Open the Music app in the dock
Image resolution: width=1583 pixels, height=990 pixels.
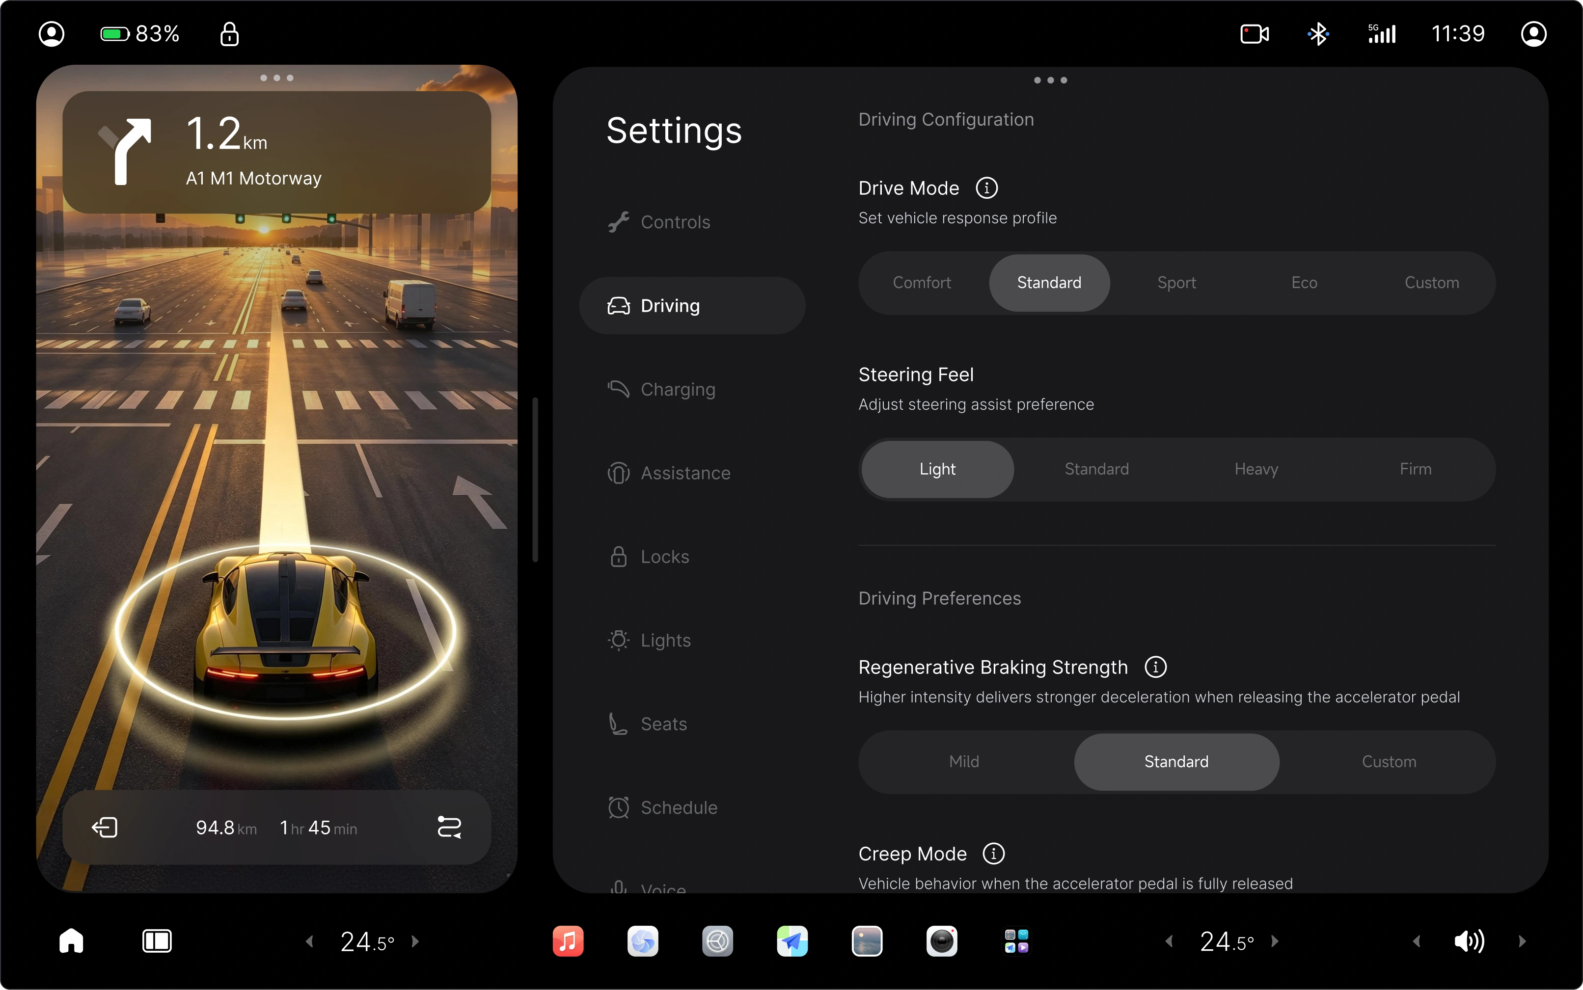[x=568, y=941]
